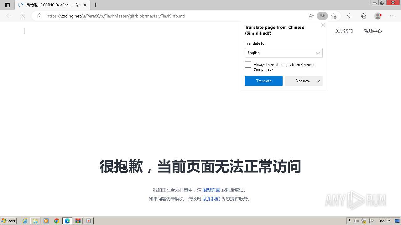Open the Action Center flag icon
Viewport: 401px width, 225px height.
coord(371,221)
